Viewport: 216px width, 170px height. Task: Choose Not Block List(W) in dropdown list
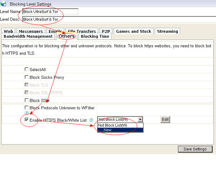(120, 125)
